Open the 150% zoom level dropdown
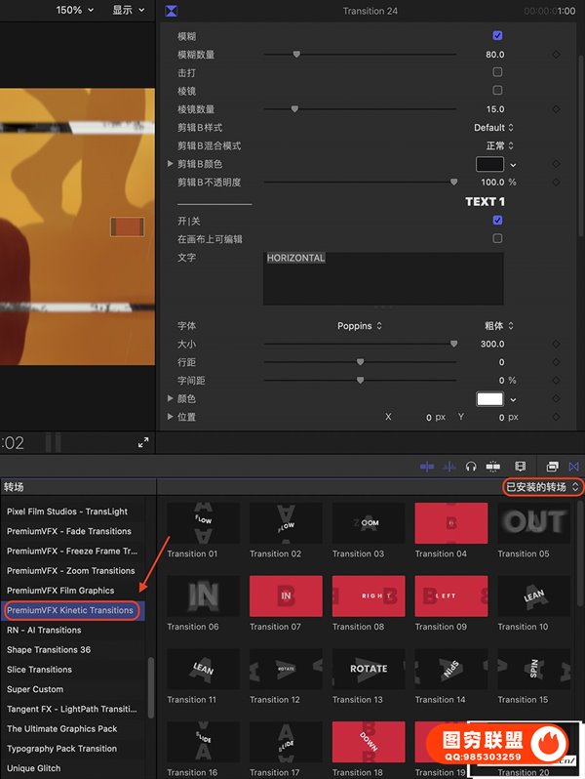585x779 pixels. tap(75, 10)
